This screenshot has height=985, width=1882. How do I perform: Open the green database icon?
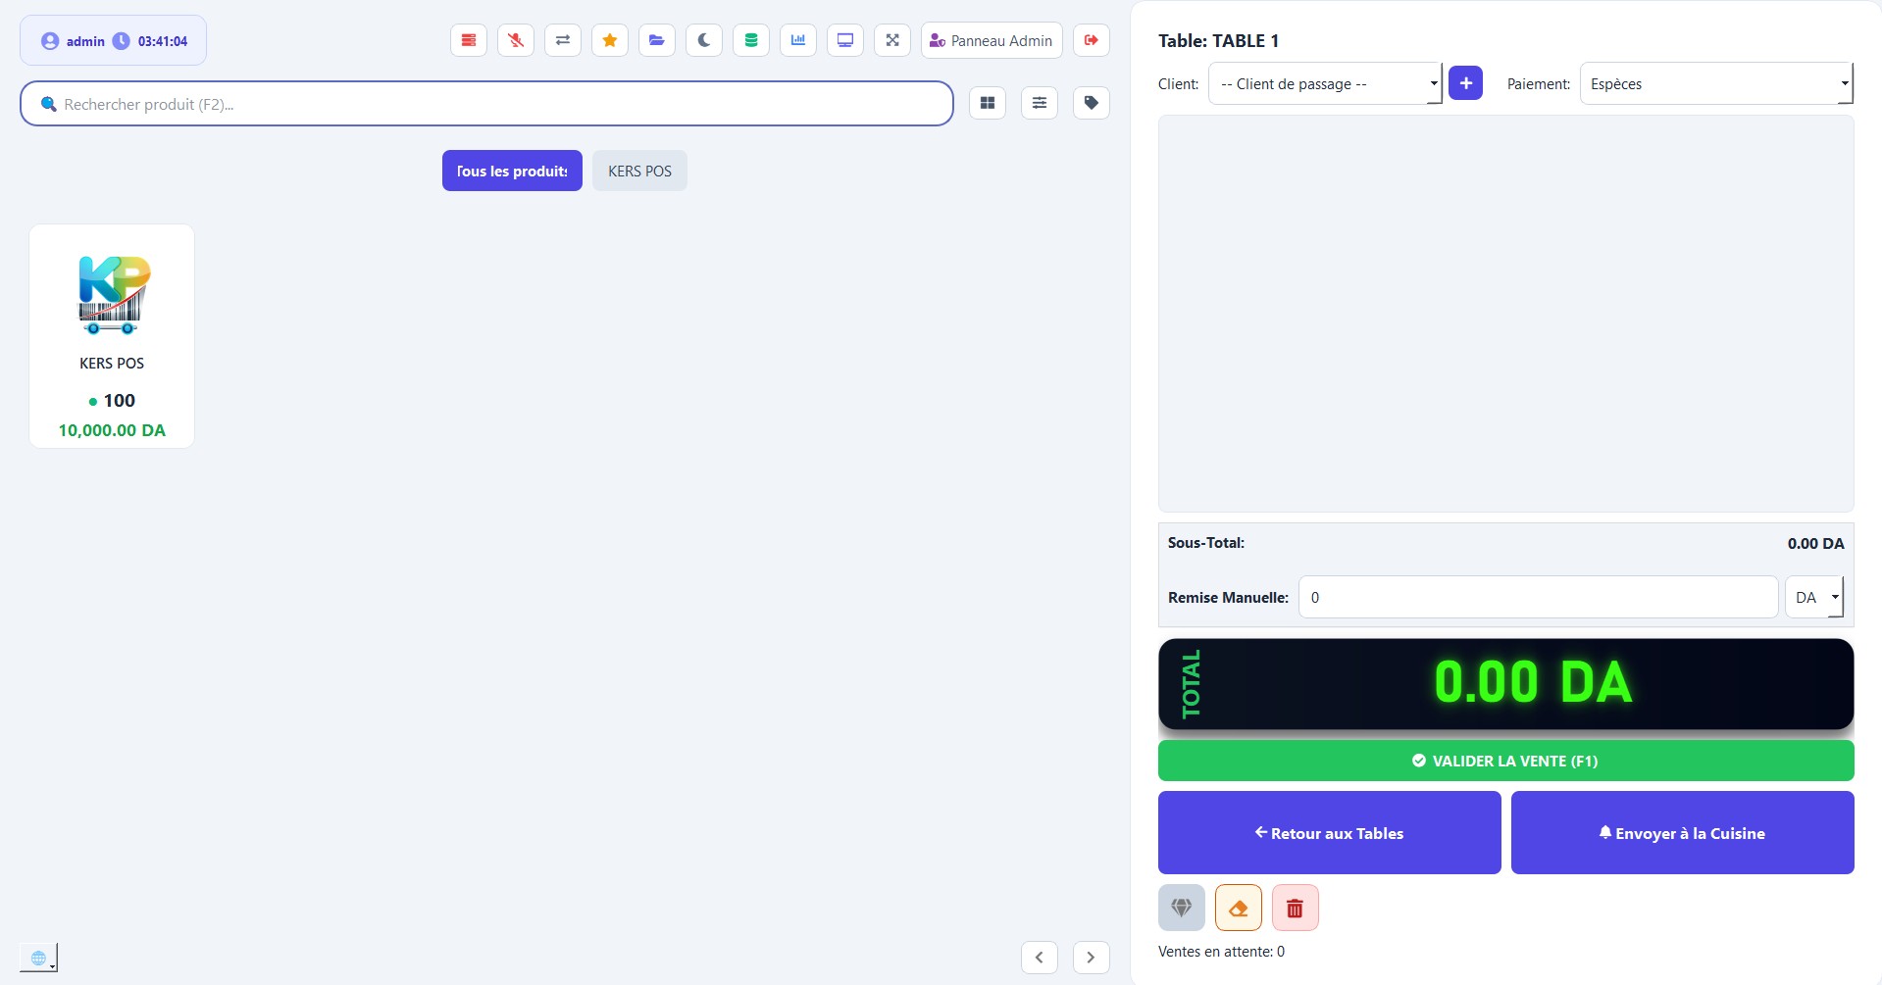(751, 40)
